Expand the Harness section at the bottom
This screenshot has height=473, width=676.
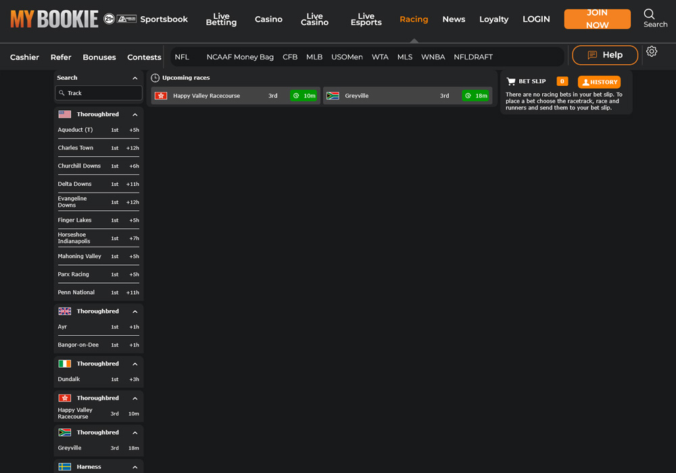click(135, 466)
